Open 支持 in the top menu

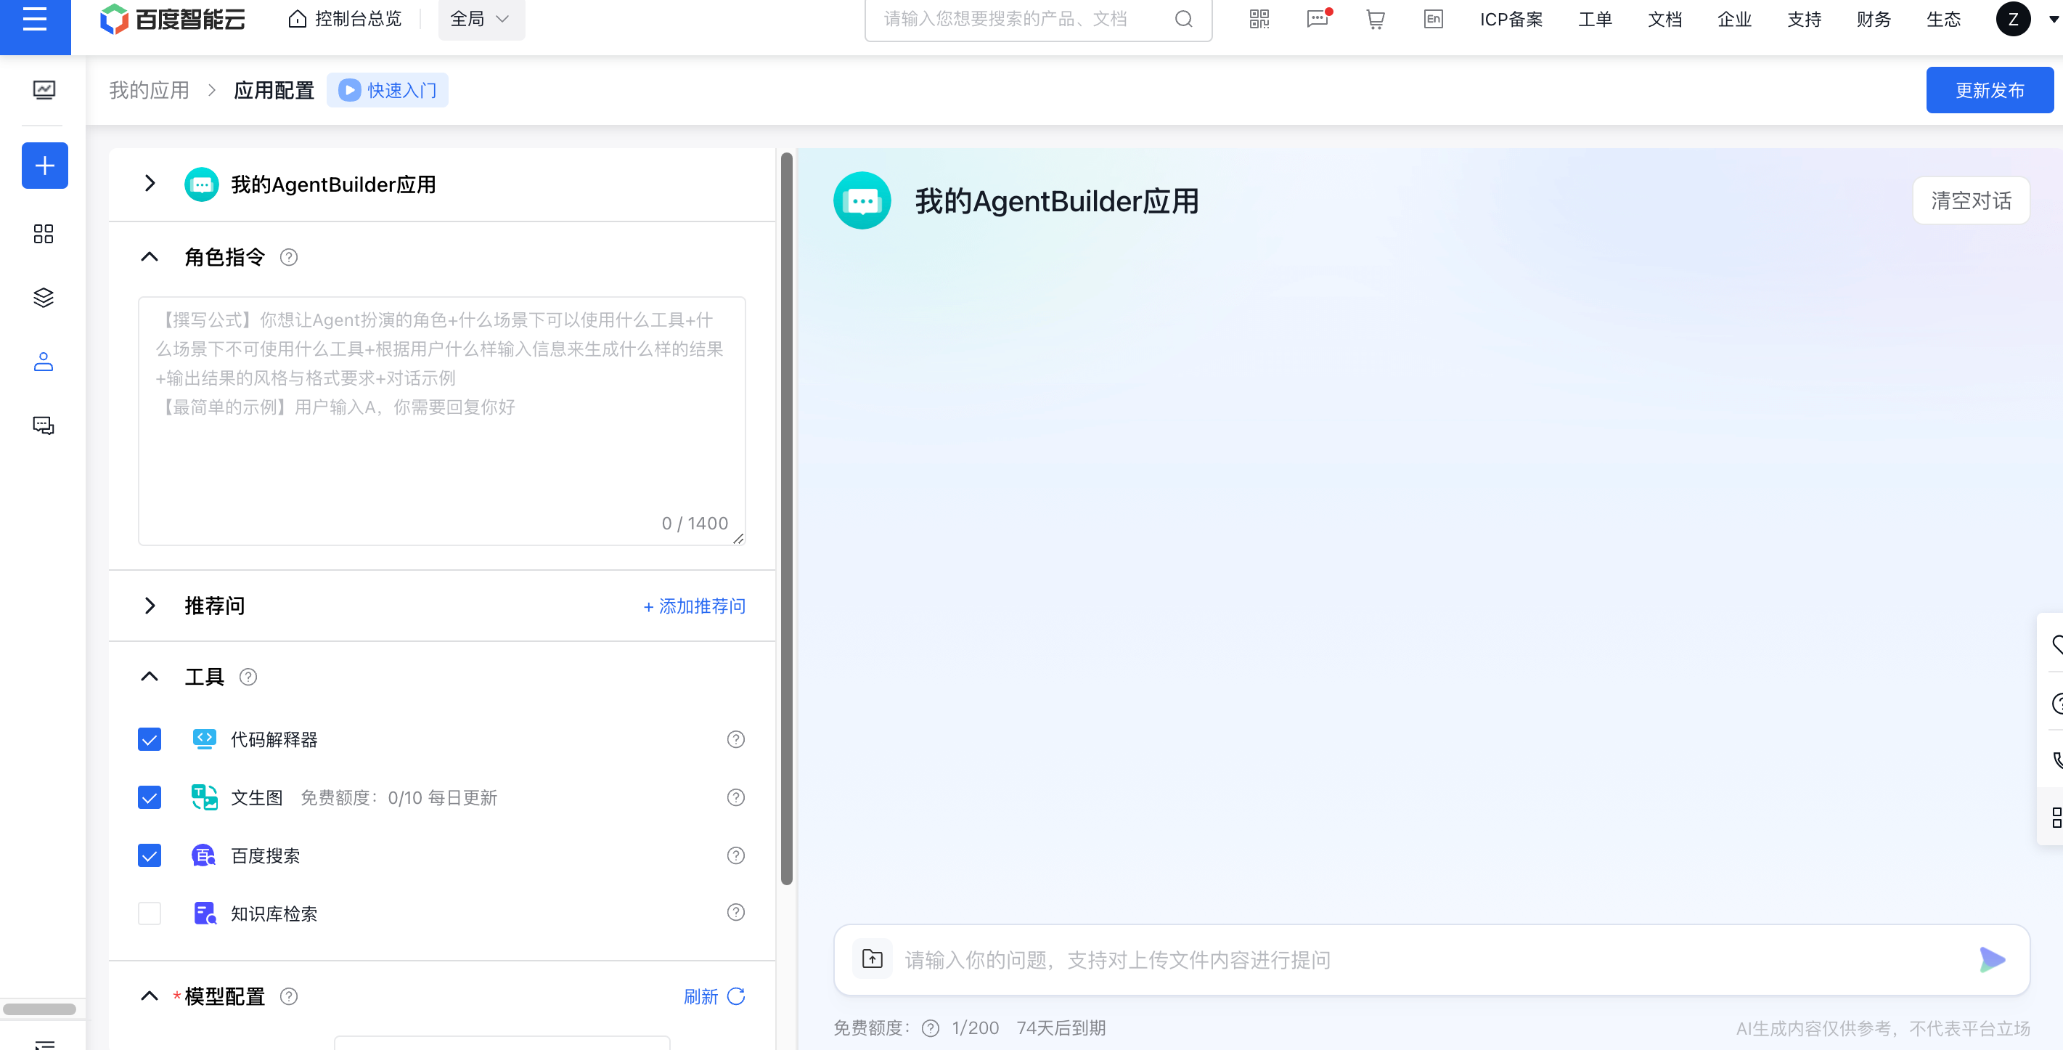1805,19
